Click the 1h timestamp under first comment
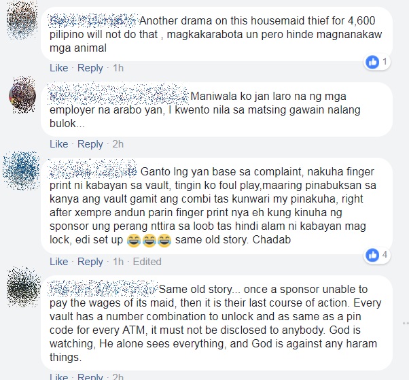 (x=118, y=68)
